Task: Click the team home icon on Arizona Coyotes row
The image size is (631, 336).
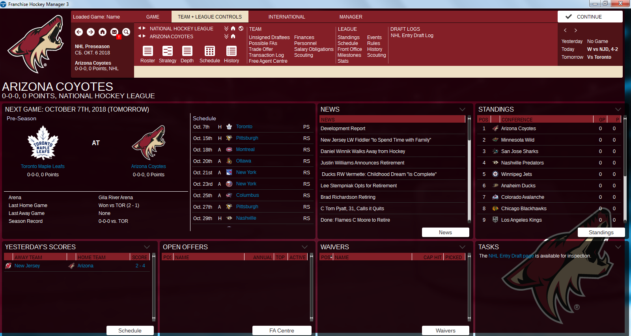Action: tap(233, 36)
